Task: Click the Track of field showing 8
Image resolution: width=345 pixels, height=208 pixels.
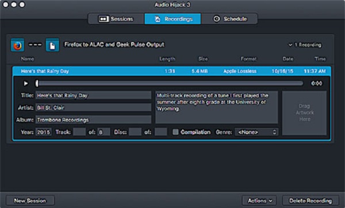Action: click(x=103, y=132)
